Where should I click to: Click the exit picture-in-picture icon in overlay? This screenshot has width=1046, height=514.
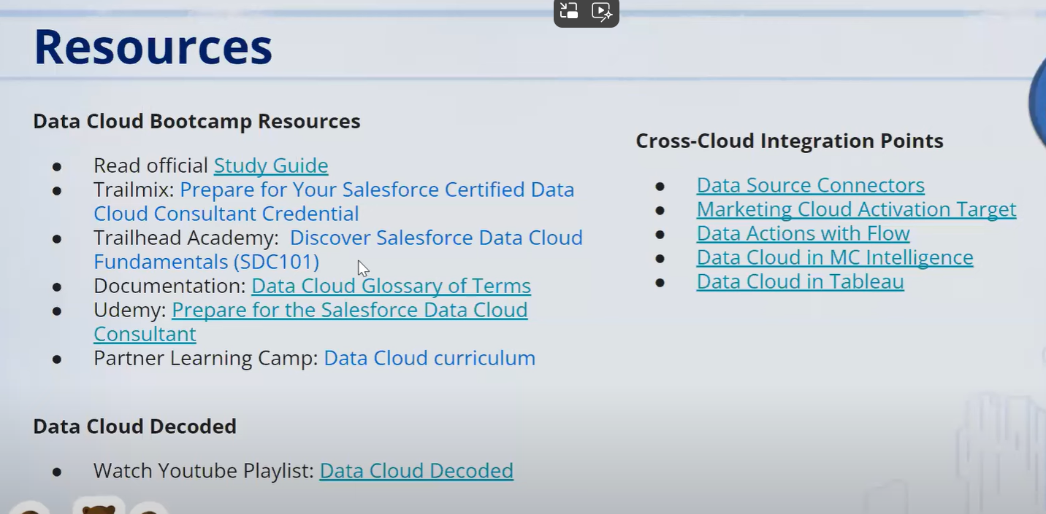569,11
